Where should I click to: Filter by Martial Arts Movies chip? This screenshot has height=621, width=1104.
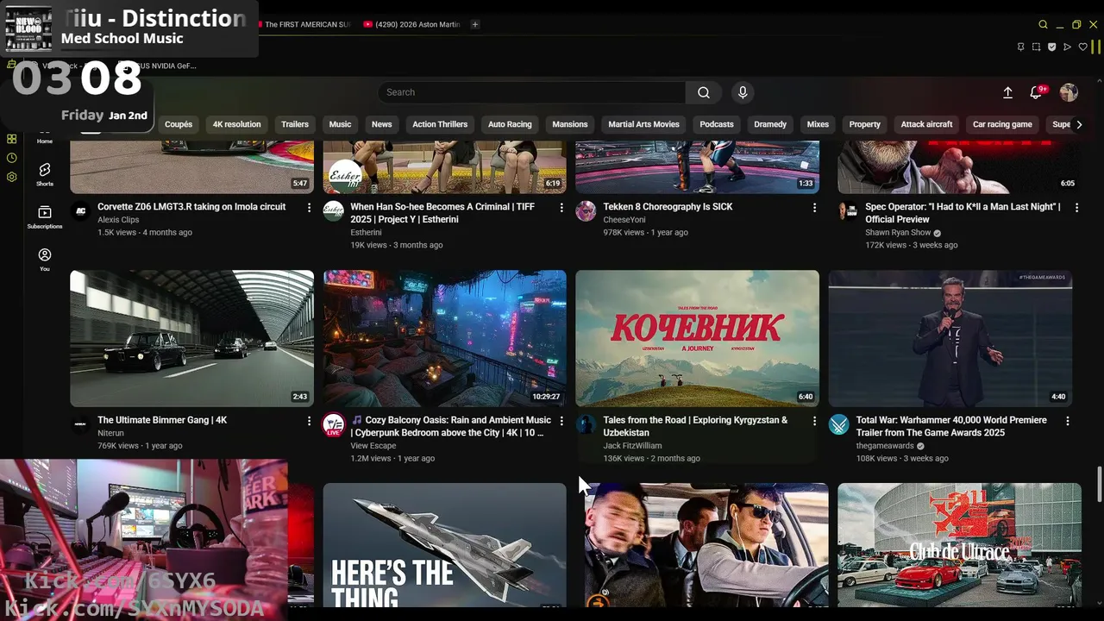click(644, 124)
